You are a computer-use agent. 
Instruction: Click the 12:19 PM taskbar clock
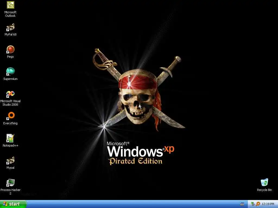pos(268,204)
